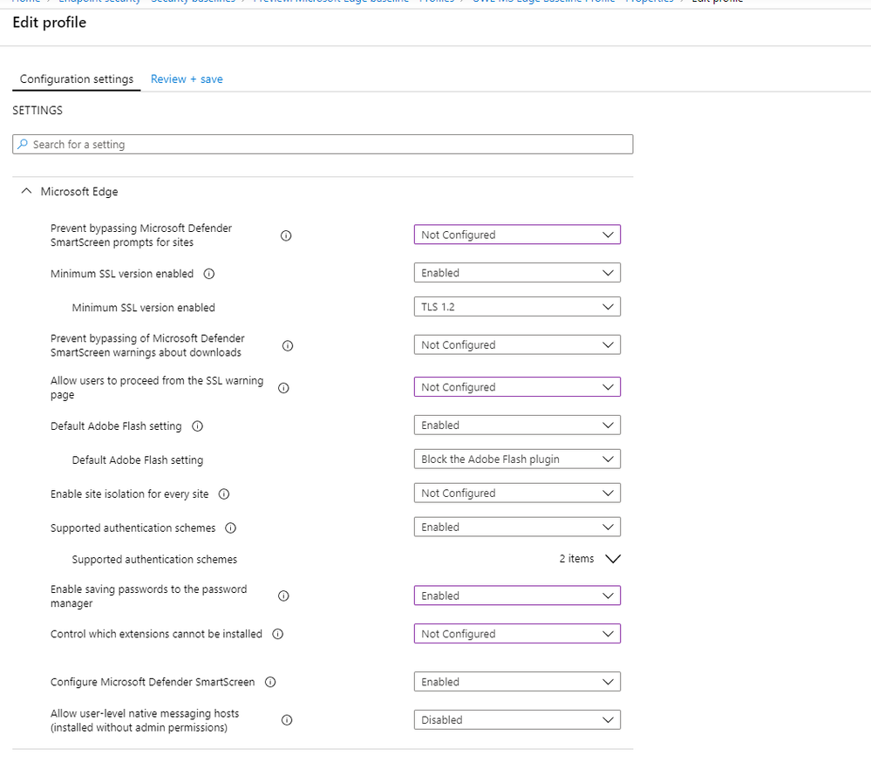This screenshot has width=871, height=776.
Task: Switch to the Review + save tab
Action: 187,78
